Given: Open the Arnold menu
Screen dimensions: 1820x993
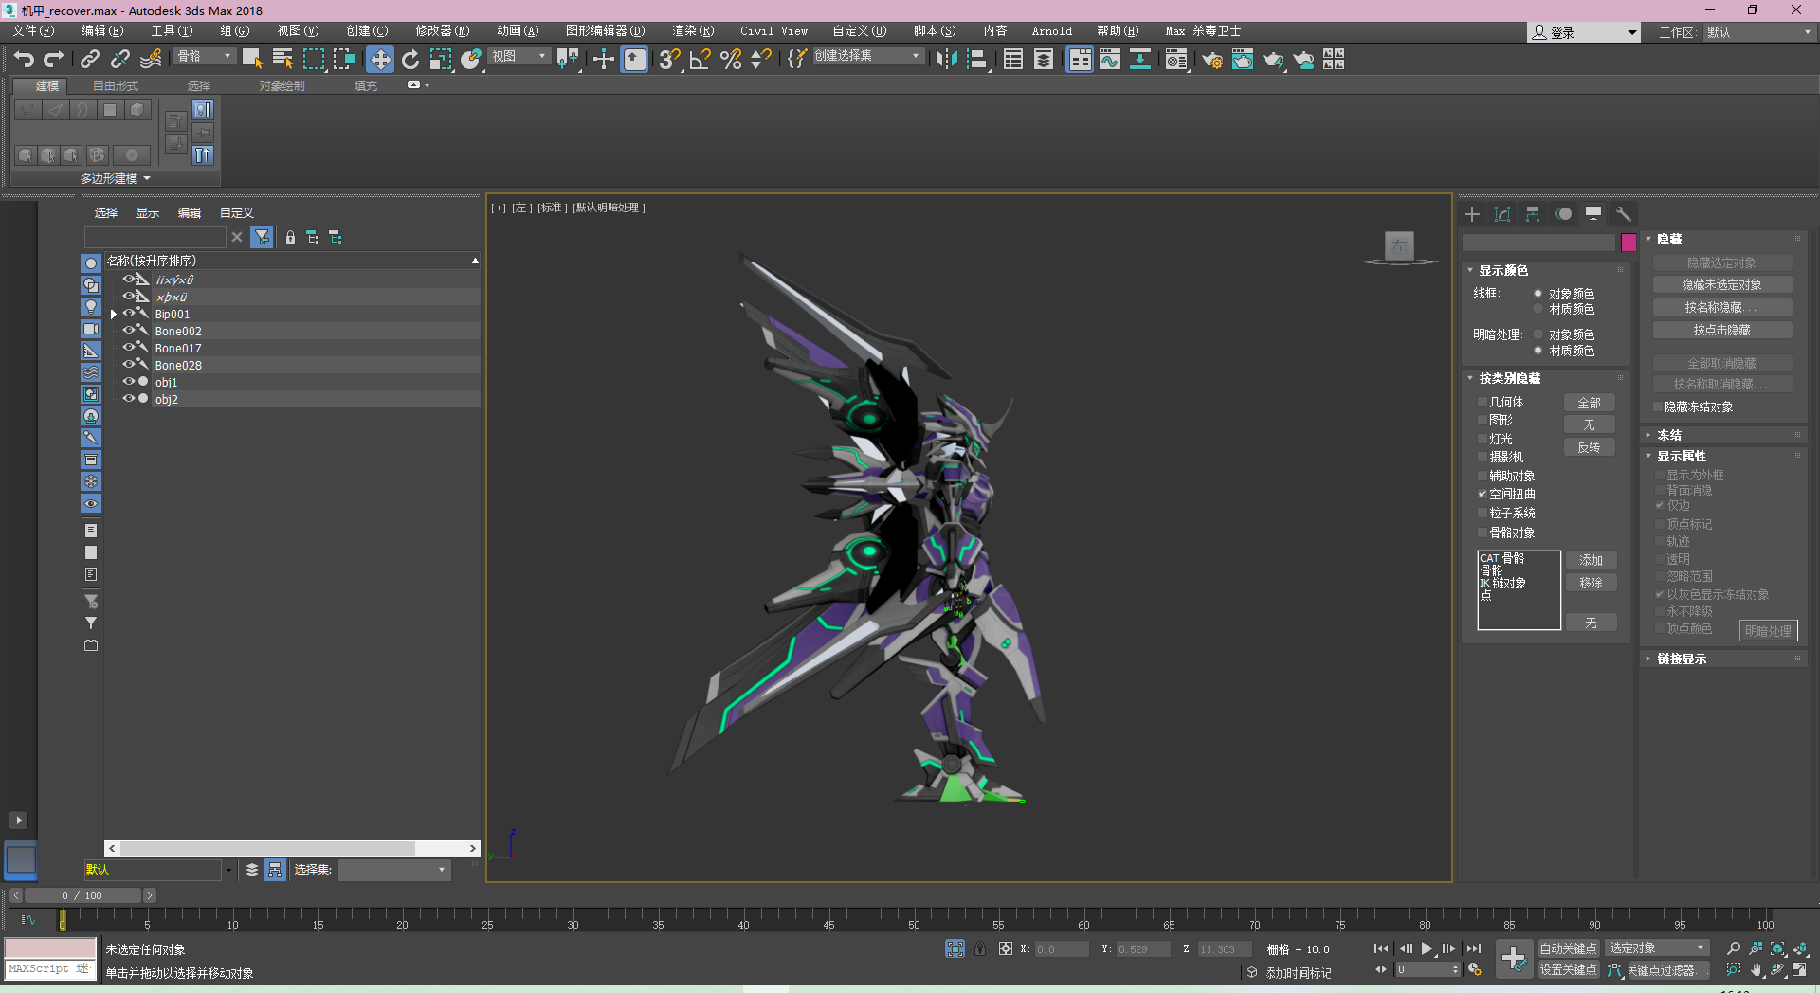Looking at the screenshot, I should click(x=1052, y=30).
